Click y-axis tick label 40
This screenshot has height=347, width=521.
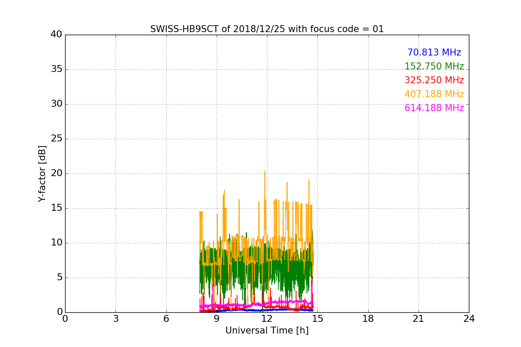tap(56, 34)
